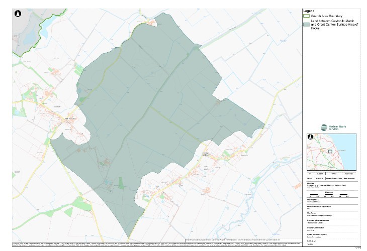Select the location rectangle in the inset map
367x251 pixels.
(x=330, y=151)
